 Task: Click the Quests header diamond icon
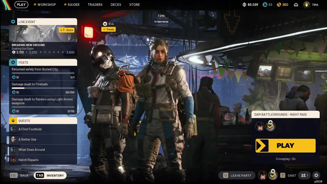(13, 121)
